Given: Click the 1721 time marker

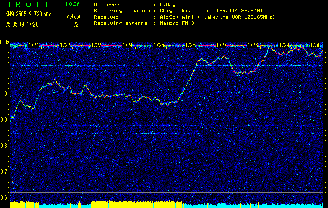Looking at the screenshot, I should pyautogui.click(x=34, y=45).
